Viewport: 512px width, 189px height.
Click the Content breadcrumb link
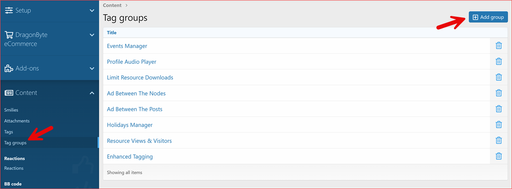(x=112, y=5)
